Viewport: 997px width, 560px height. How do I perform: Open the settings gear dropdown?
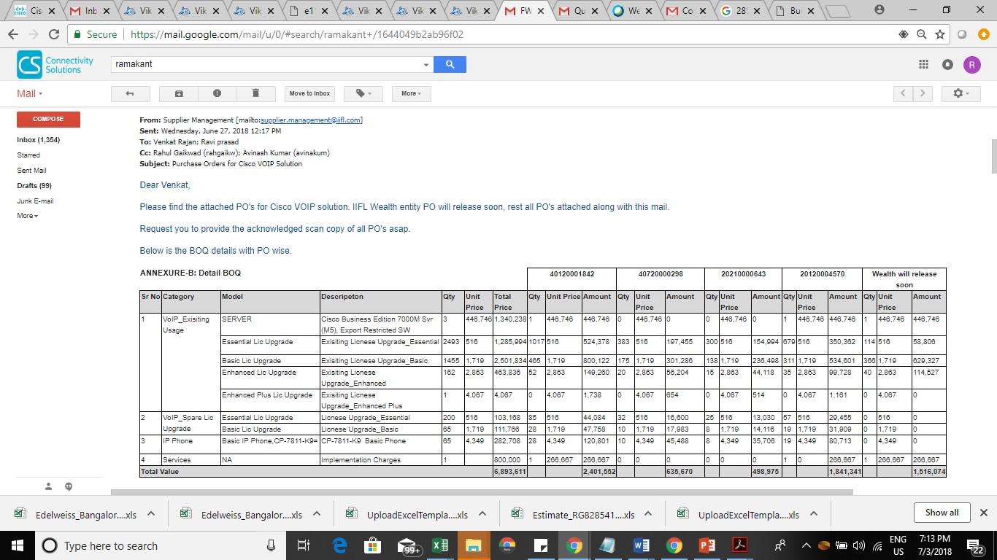(x=961, y=93)
